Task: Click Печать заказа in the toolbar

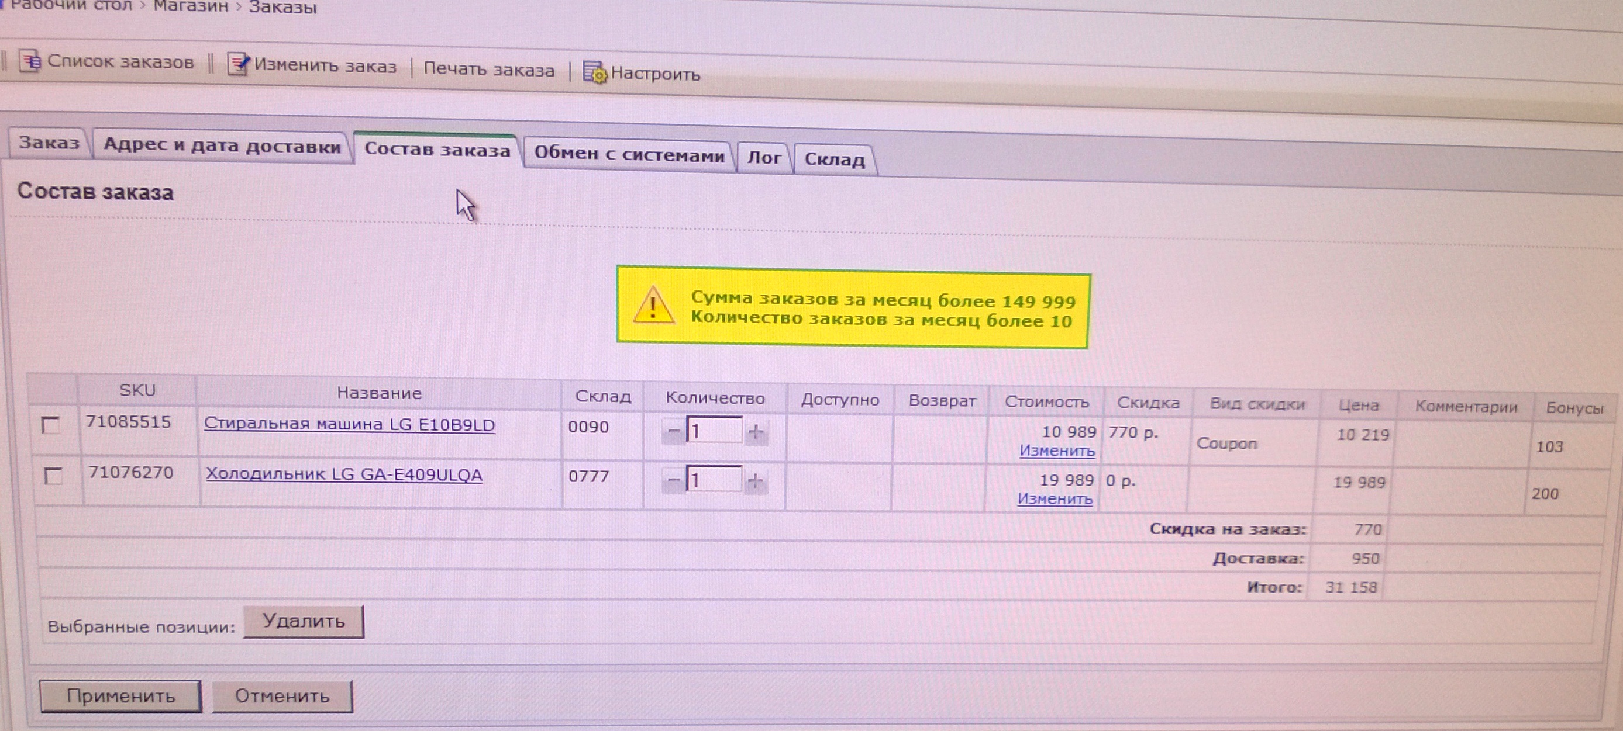Action: [x=488, y=70]
